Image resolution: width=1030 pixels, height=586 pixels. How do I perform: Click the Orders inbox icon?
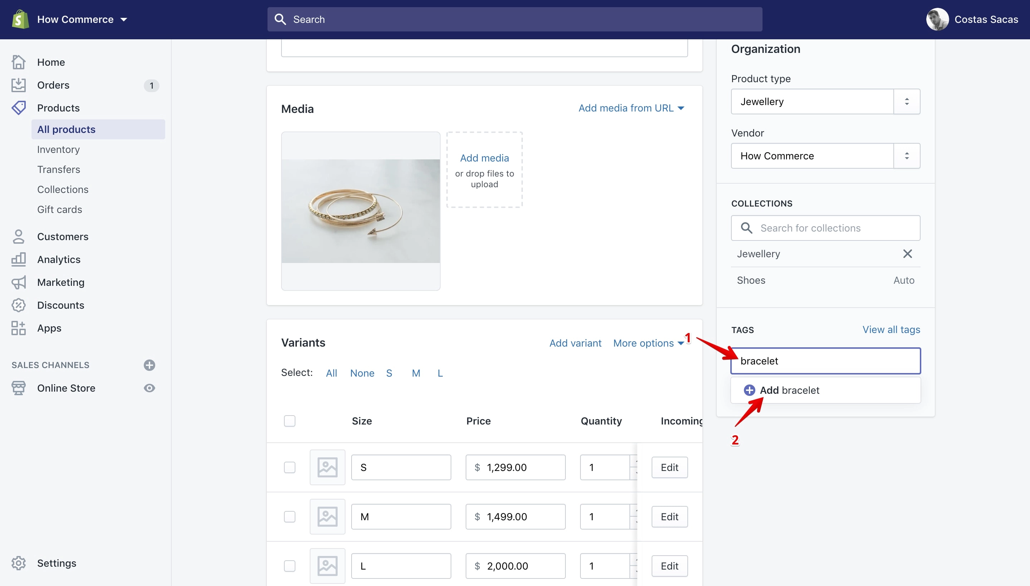(19, 85)
